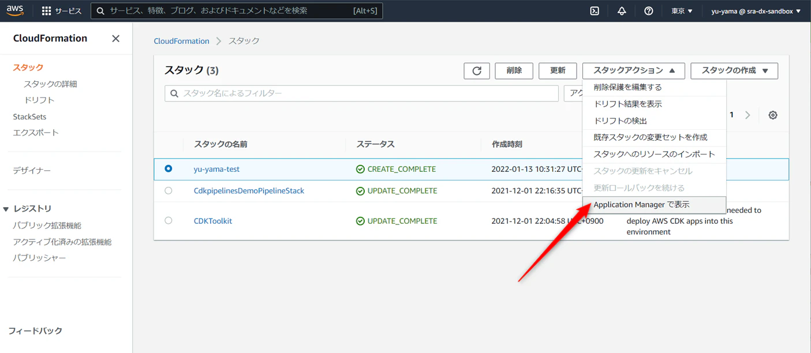Choose ドリフトの検出 menu item
This screenshot has height=353, width=811.
pyautogui.click(x=654, y=121)
